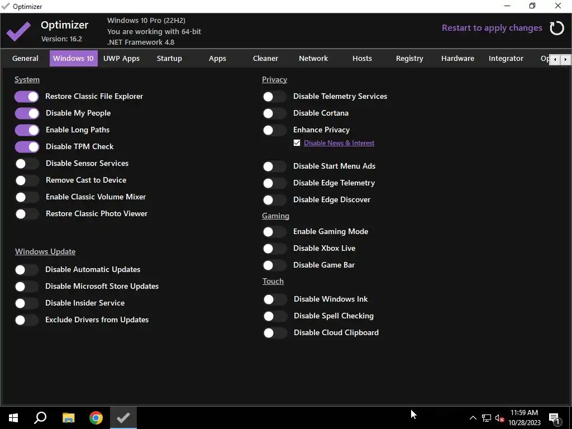572x429 pixels.
Task: Click Version: 16.2 label
Action: [61, 39]
